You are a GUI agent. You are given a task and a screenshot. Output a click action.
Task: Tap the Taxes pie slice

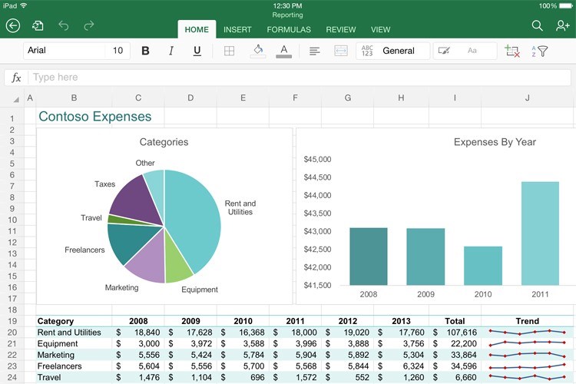(x=137, y=202)
